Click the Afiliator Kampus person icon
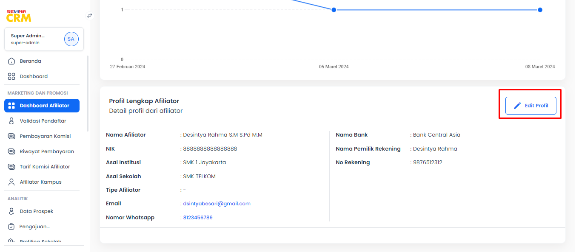The image size is (576, 252). click(12, 182)
